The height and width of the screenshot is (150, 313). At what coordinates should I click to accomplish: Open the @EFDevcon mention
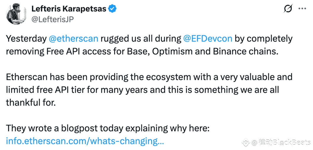point(208,39)
